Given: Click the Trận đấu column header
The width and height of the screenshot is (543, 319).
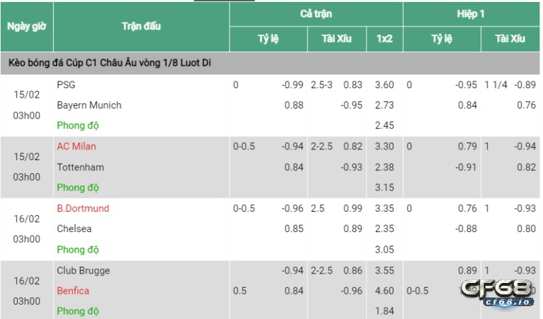Looking at the screenshot, I should pos(141,26).
